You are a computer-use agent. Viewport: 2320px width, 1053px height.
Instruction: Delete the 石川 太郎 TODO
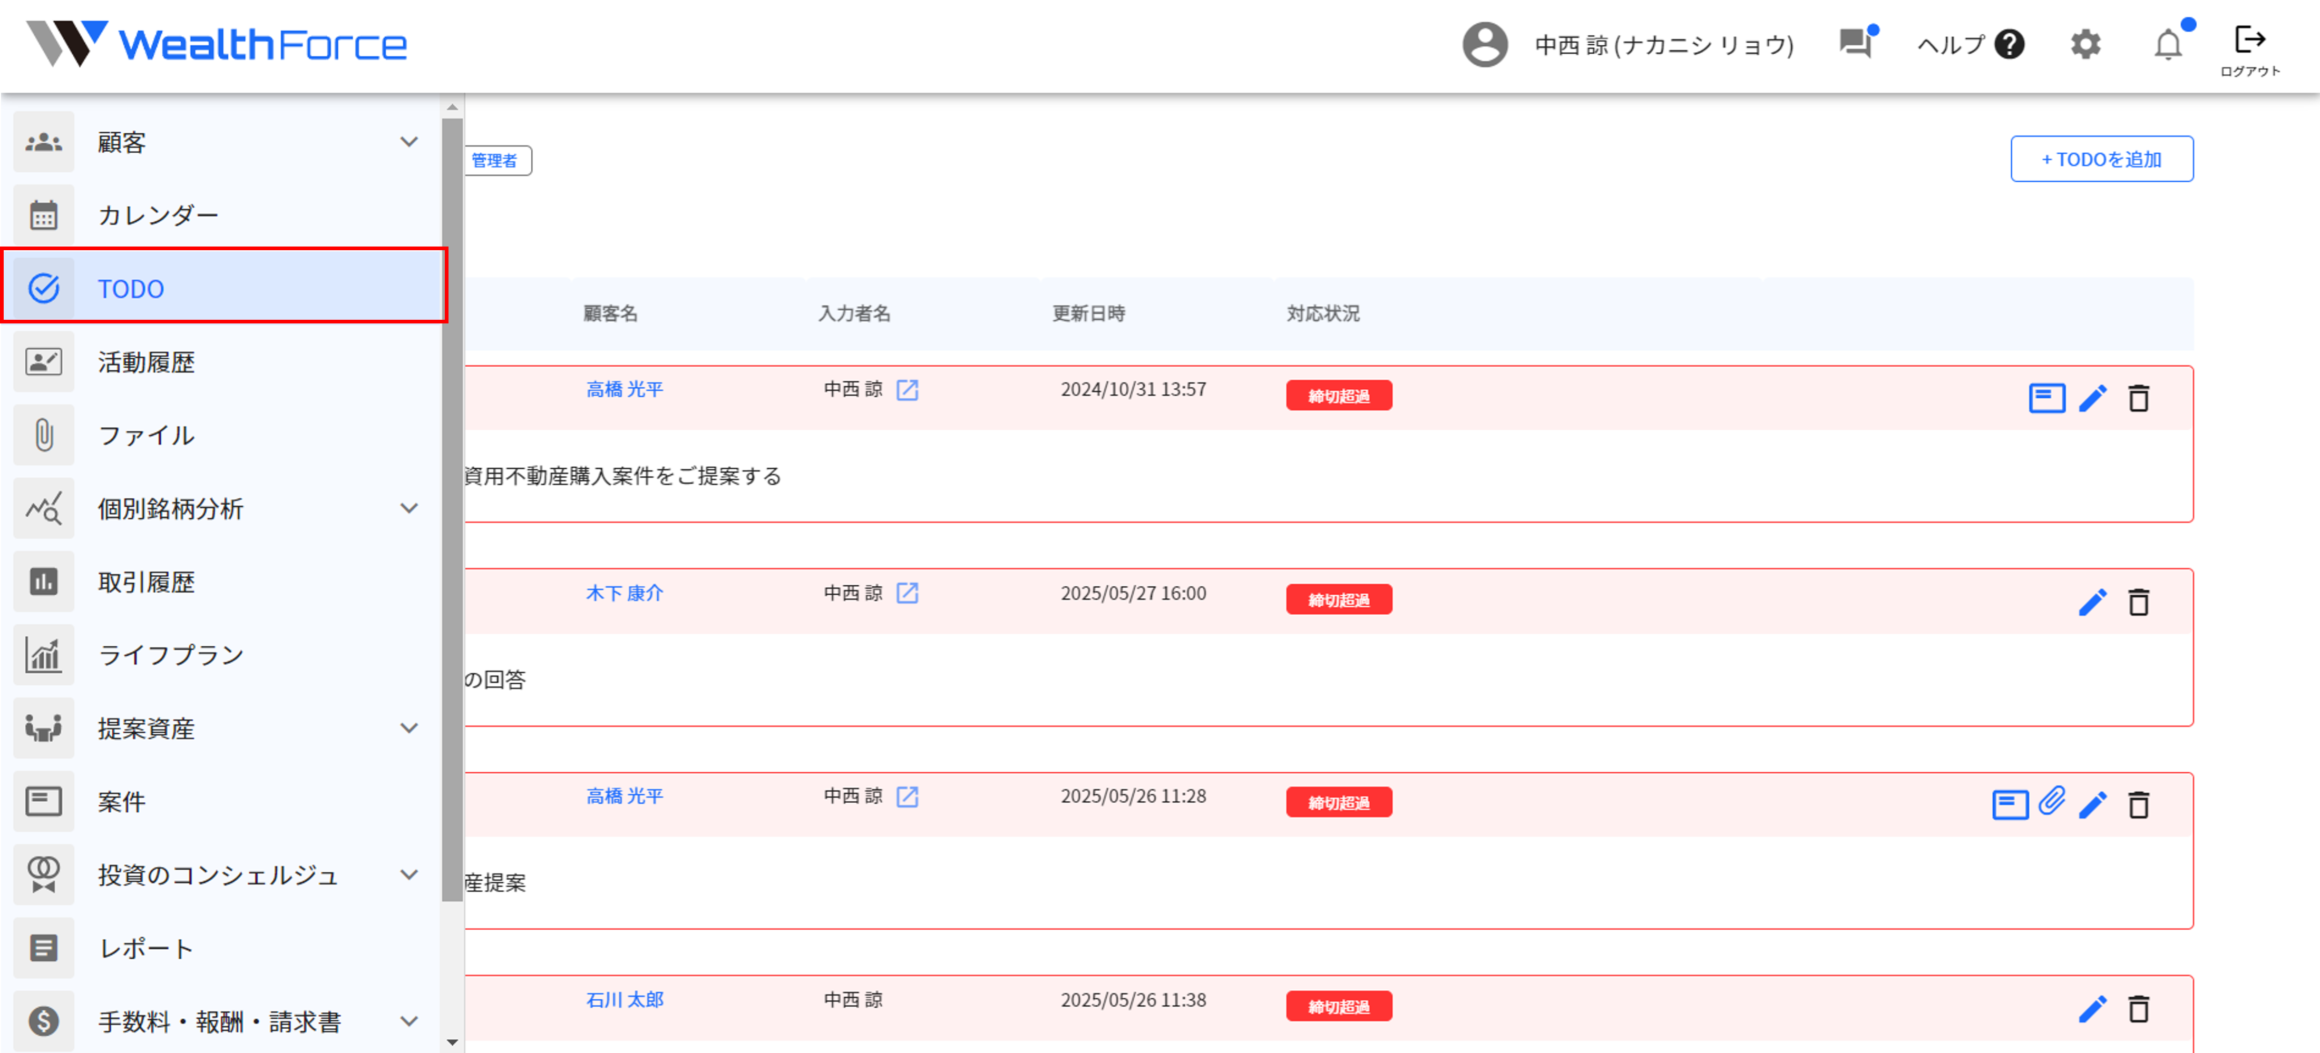[x=2139, y=1009]
